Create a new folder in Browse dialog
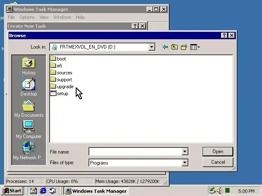Viewport: 262px width, 196px height. (184, 47)
